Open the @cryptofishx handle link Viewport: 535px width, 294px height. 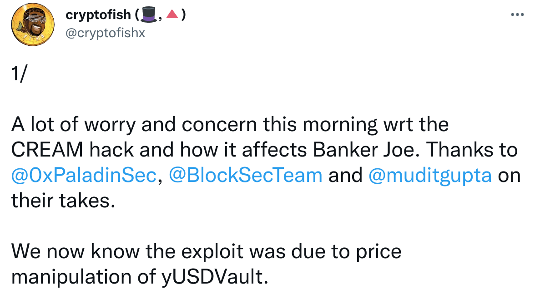(x=105, y=33)
